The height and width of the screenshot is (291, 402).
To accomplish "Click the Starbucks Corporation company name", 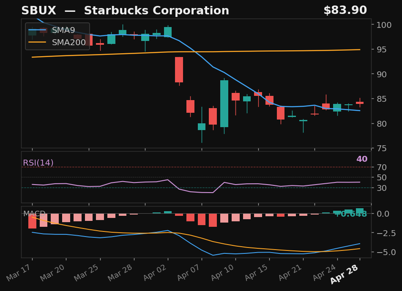I will (156, 11).
